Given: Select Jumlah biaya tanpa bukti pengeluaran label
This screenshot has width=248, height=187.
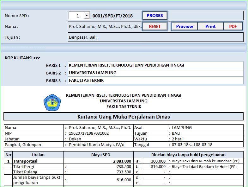Looking at the screenshot, I should [37, 180].
